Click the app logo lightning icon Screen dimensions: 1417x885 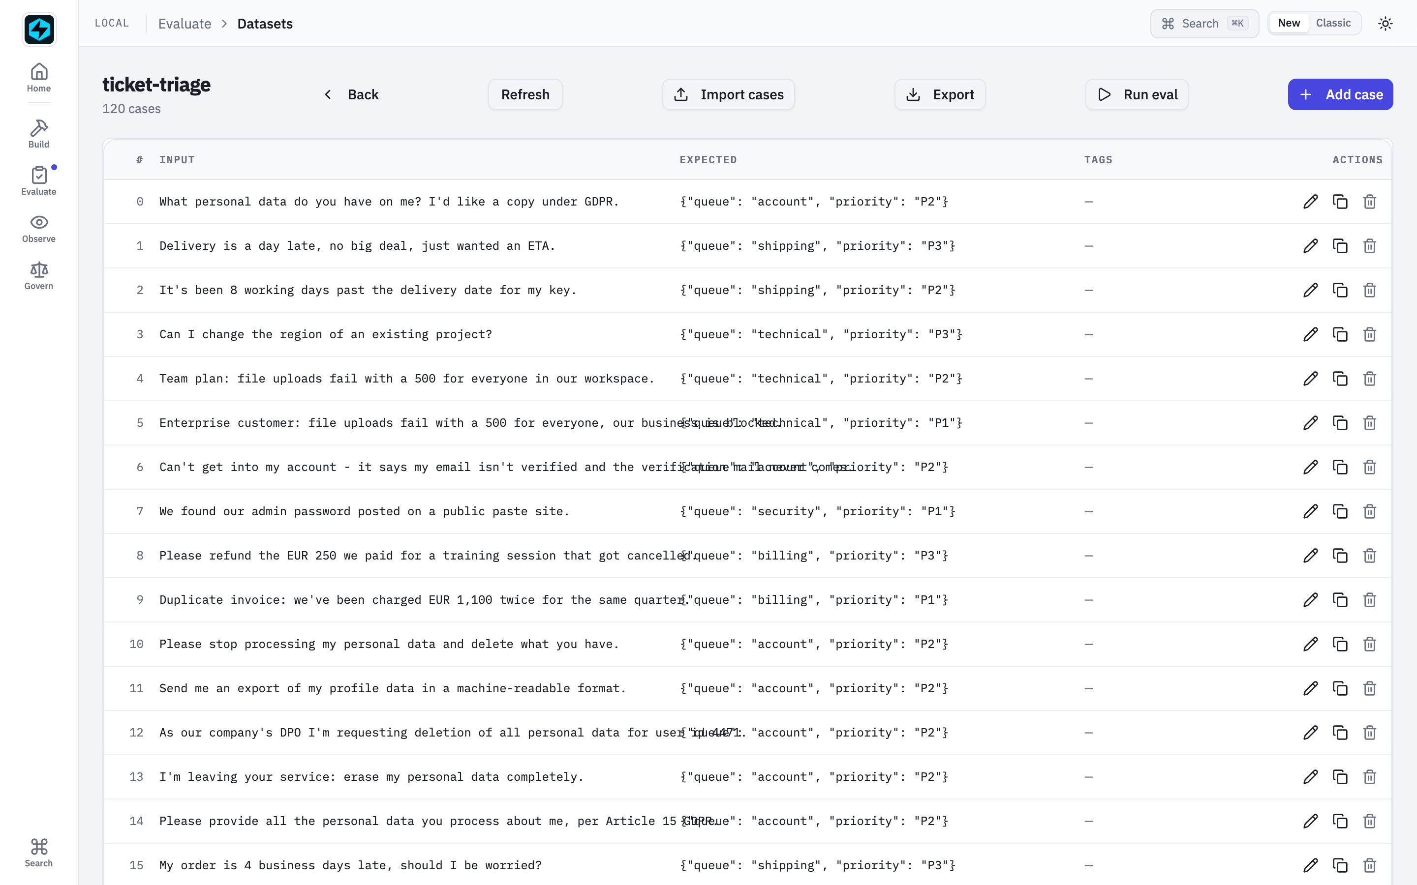(x=39, y=29)
